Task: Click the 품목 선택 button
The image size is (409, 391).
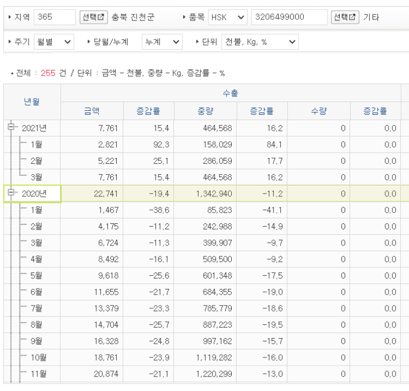Action: [345, 17]
